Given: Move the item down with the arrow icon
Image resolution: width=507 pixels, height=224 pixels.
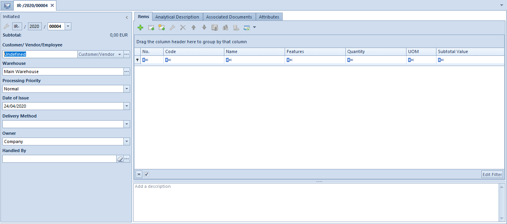Looking at the screenshot, I should (204, 28).
